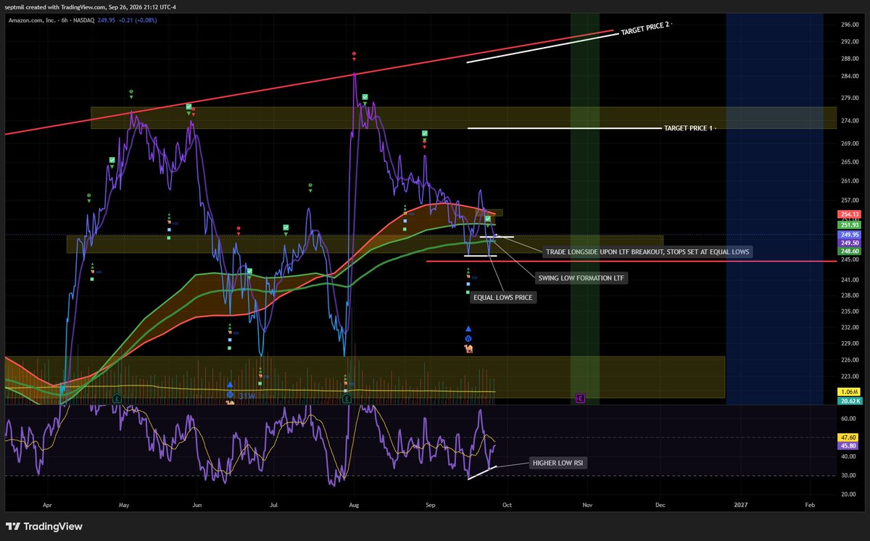Select the TARGET PRICE 2 label
The height and width of the screenshot is (541, 870).
pyautogui.click(x=645, y=30)
